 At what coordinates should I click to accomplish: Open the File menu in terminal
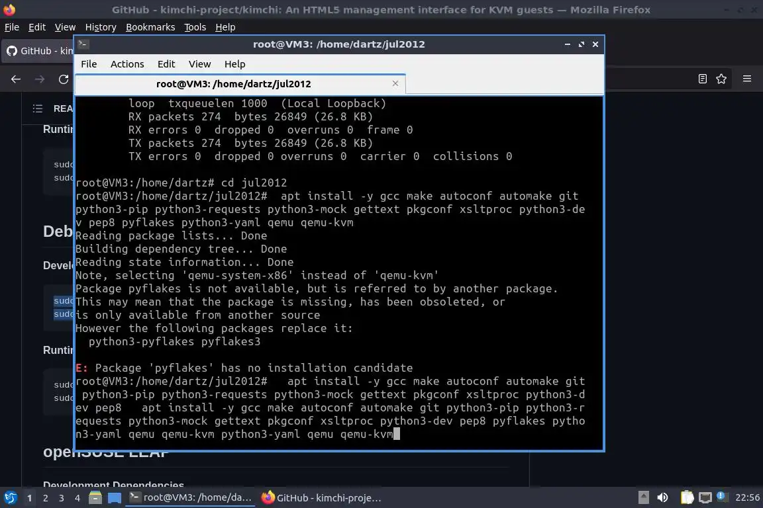click(x=89, y=64)
